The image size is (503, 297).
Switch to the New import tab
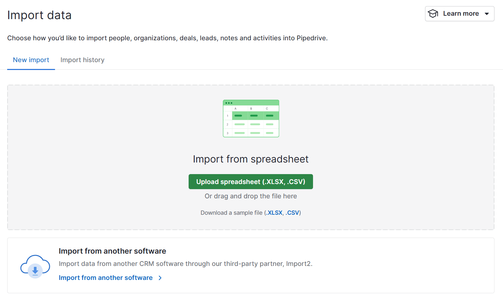tap(31, 60)
